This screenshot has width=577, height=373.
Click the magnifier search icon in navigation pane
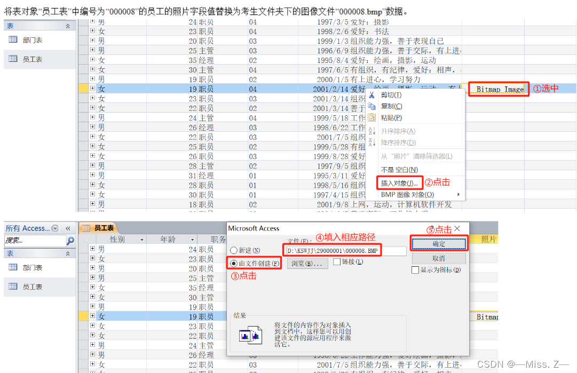click(70, 241)
